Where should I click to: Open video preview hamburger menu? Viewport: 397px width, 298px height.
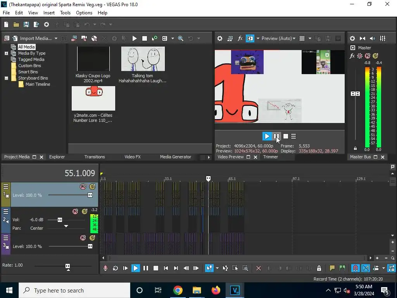pos(293,136)
